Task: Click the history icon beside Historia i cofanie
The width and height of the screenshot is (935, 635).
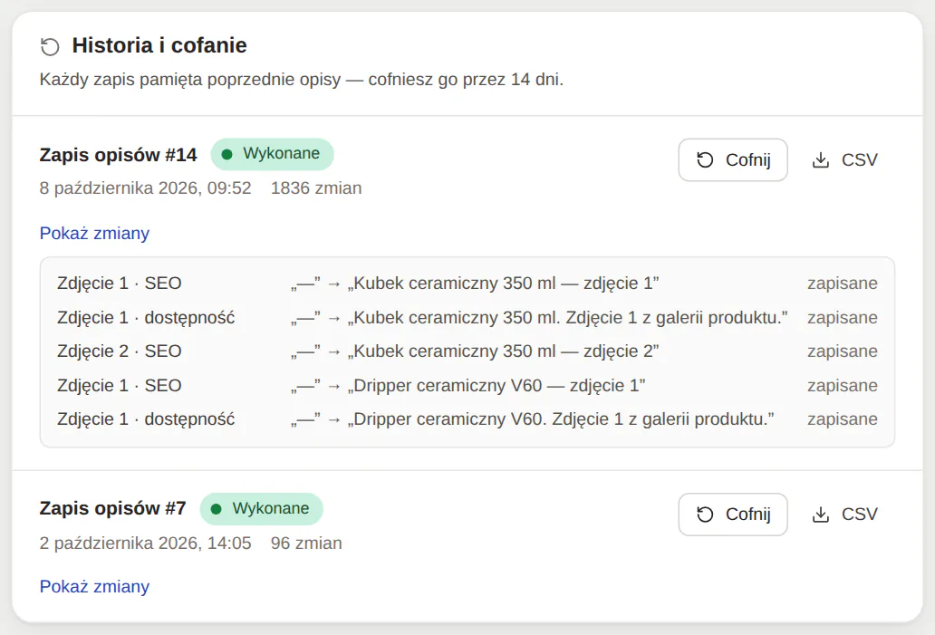Action: pyautogui.click(x=50, y=46)
